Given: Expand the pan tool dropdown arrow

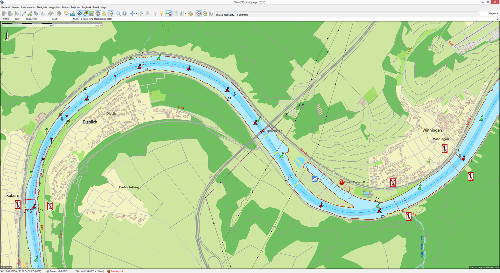Looking at the screenshot, I should (x=136, y=14).
